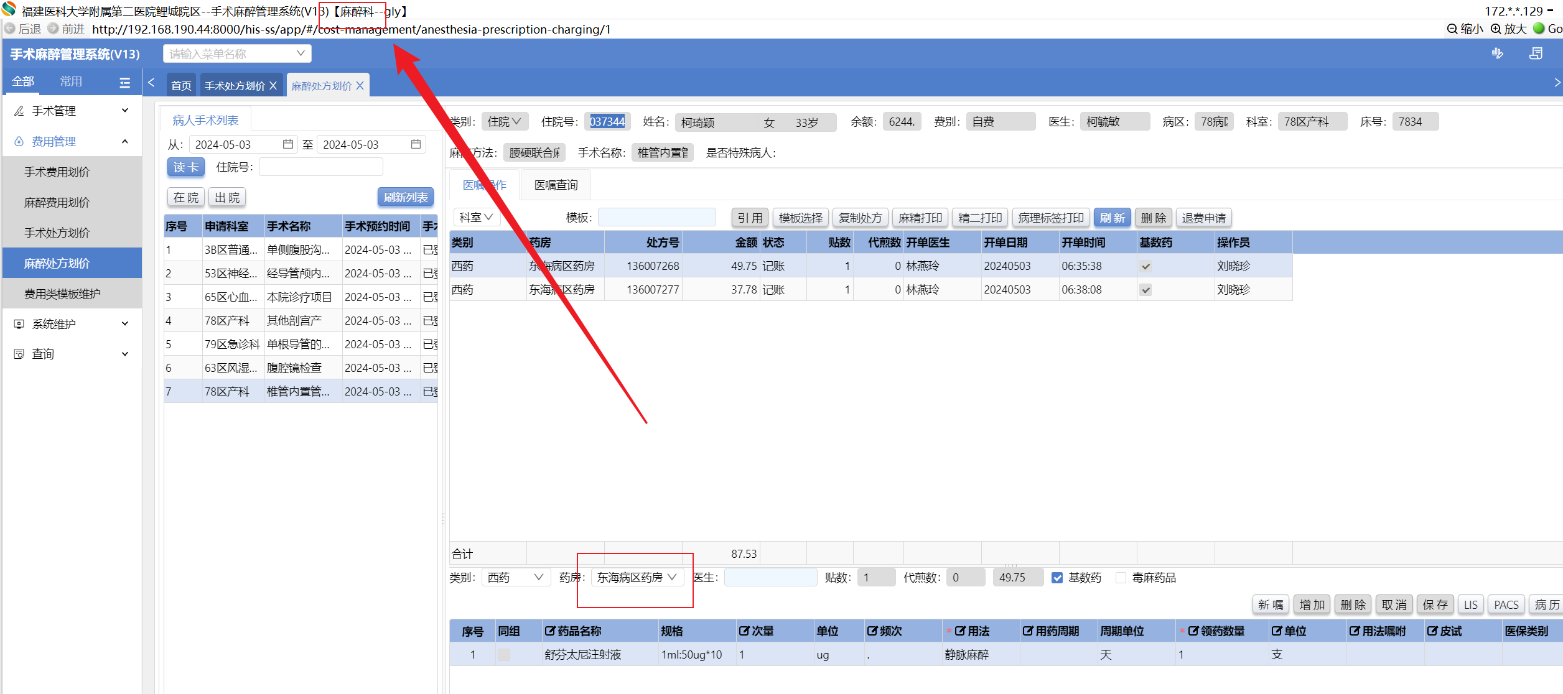Toggle the 基数药 checkbox below the table

pyautogui.click(x=1057, y=578)
